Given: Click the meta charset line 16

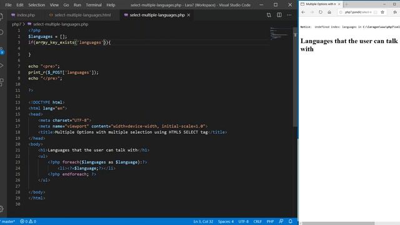Looking at the screenshot, I should coord(64,120).
